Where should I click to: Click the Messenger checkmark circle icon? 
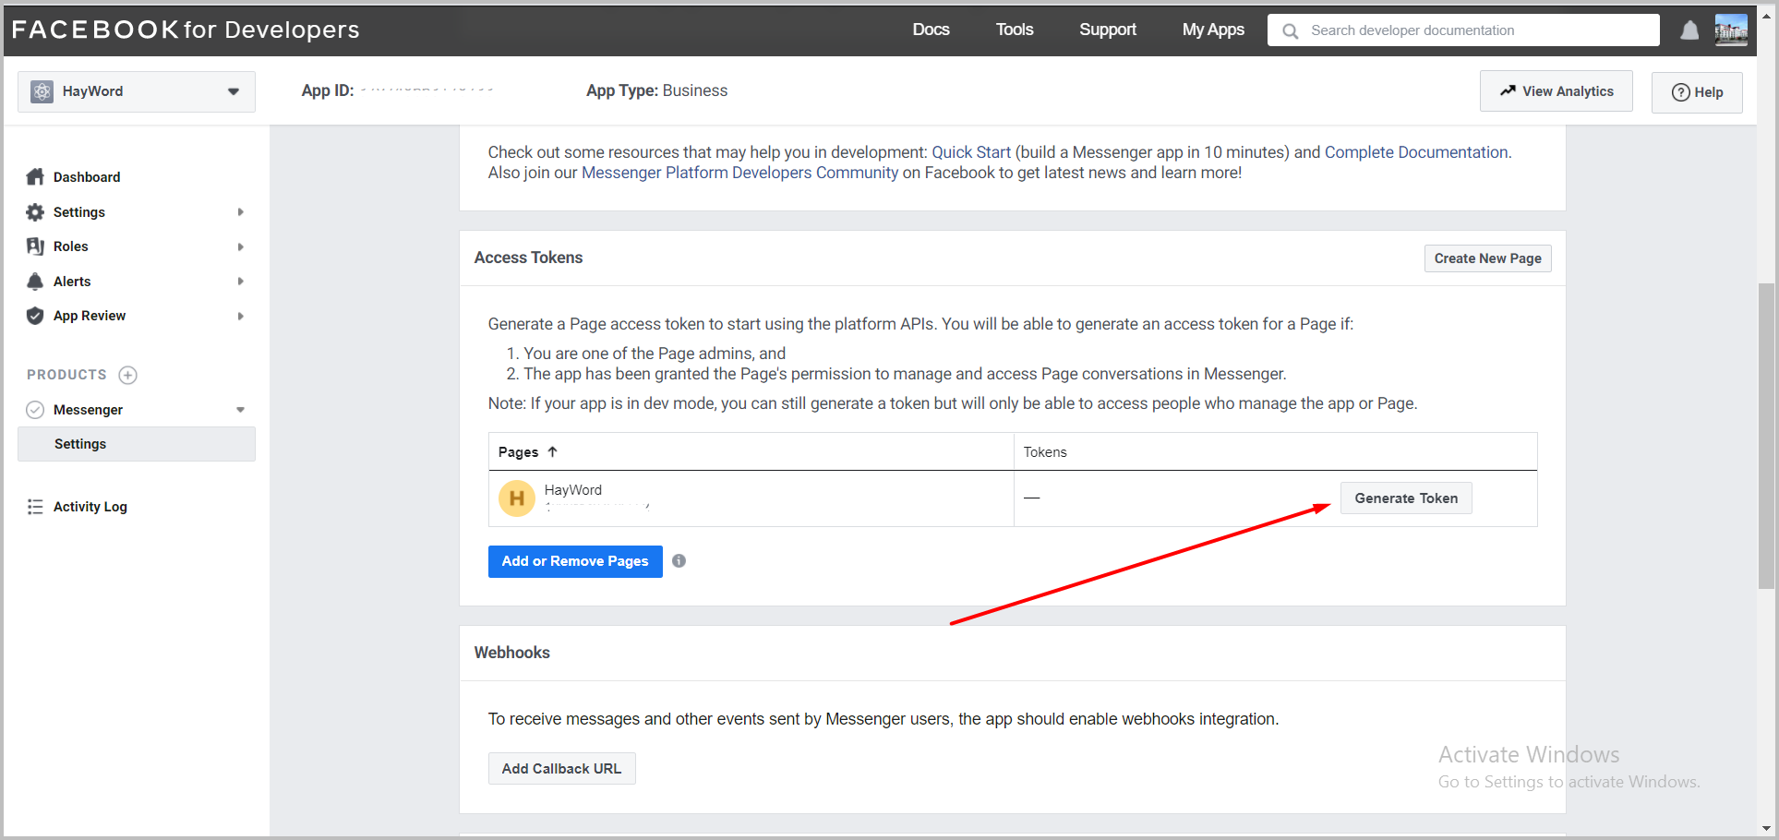(x=35, y=410)
